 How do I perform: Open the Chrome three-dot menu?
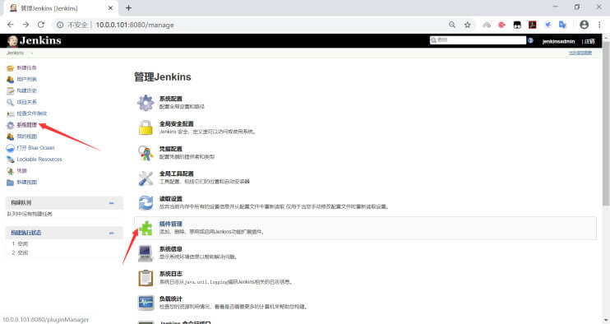pos(599,25)
